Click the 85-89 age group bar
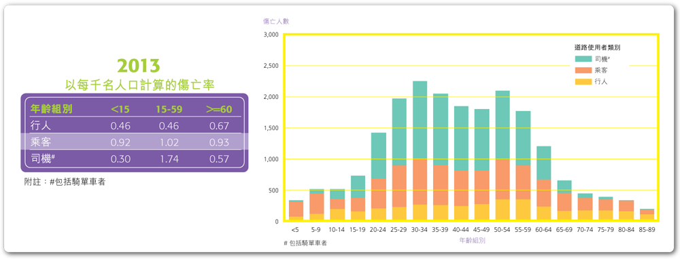Viewport: 680px width, 259px height. coord(647,215)
